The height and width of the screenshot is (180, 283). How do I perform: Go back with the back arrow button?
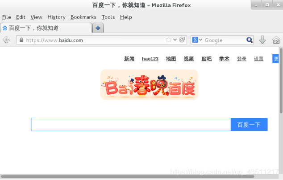pyautogui.click(x=7, y=40)
